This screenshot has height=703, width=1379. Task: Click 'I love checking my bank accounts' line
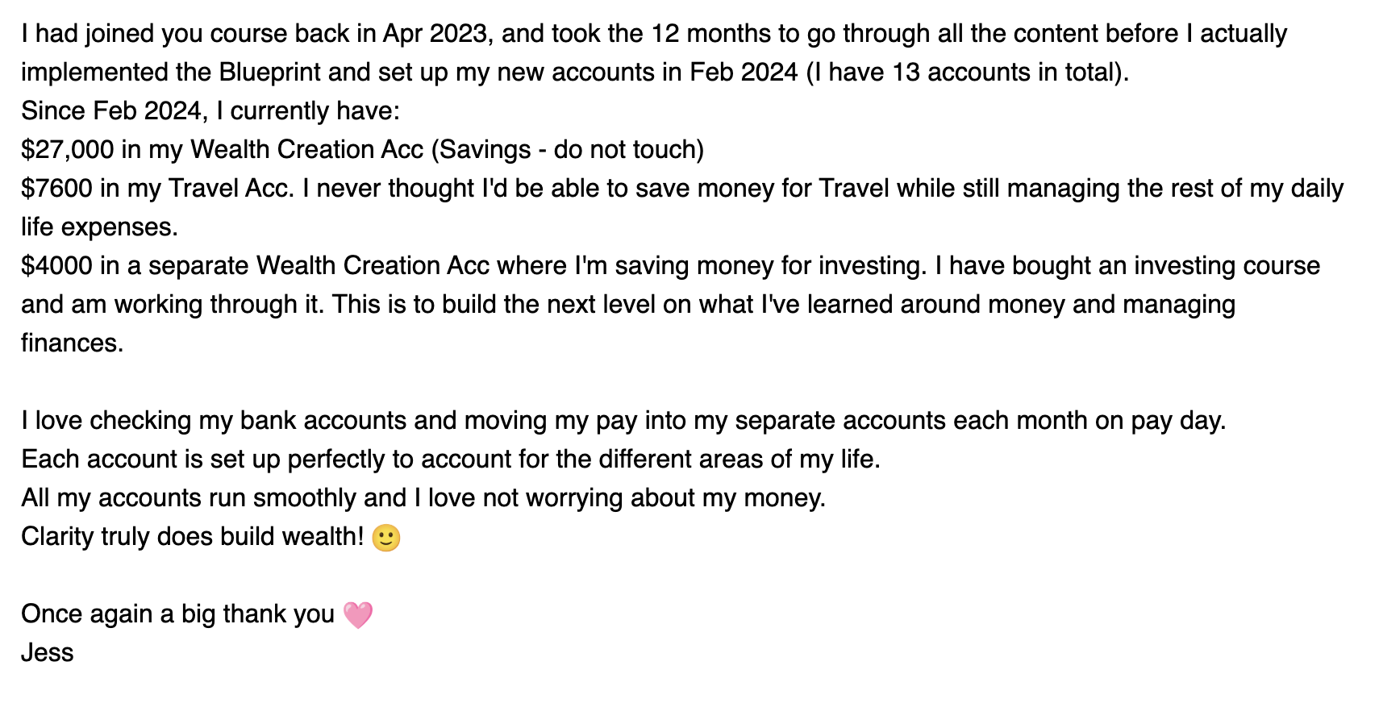623,421
